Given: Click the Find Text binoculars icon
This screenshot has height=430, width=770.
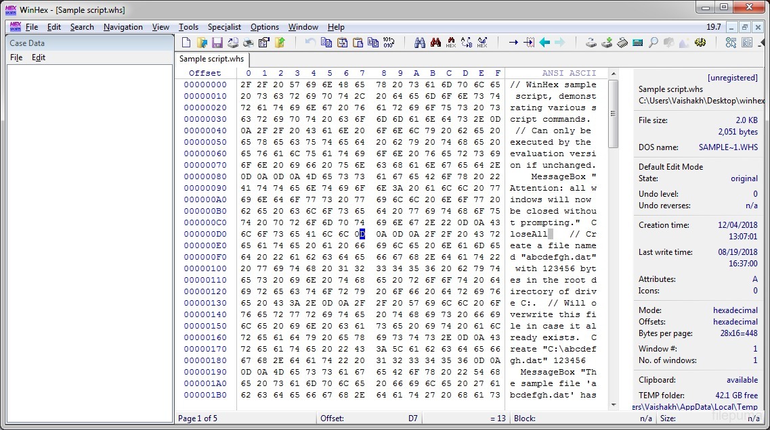Looking at the screenshot, I should (420, 43).
